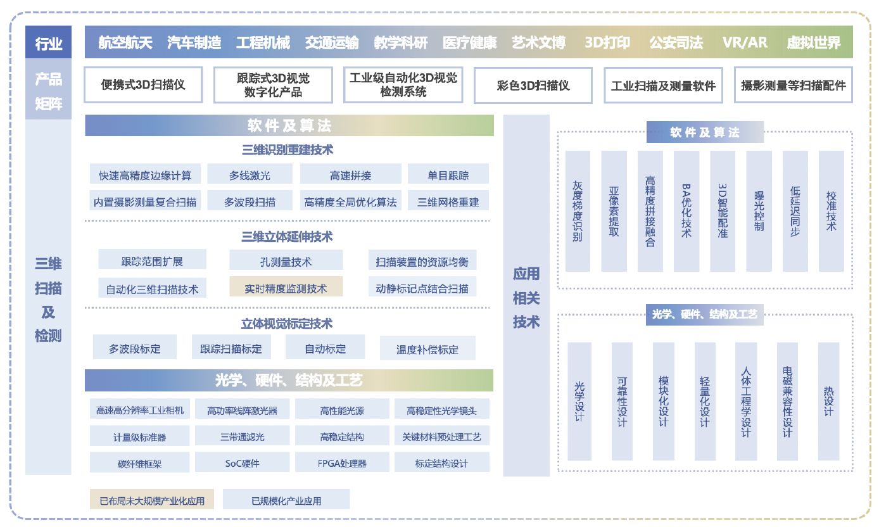This screenshot has height=527, width=879.
Task: Click the 三带通滤光 cell
Action: 242,436
